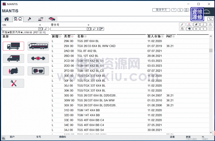Screen dimensions: 215x141
Task: Select the framed engine assembly icon
Action: point(38,71)
